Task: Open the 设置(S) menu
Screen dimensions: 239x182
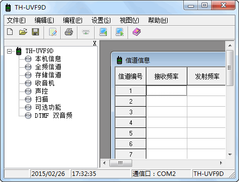Action: (x=101, y=20)
